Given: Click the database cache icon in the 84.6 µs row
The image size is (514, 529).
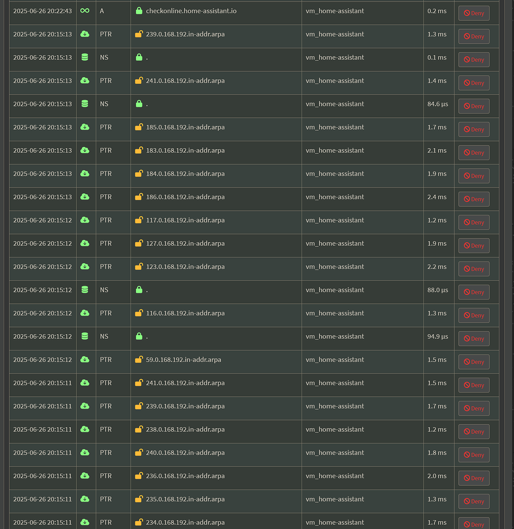Looking at the screenshot, I should pos(85,104).
